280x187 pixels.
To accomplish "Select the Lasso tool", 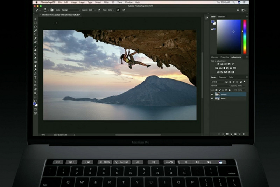I will 35,27.
